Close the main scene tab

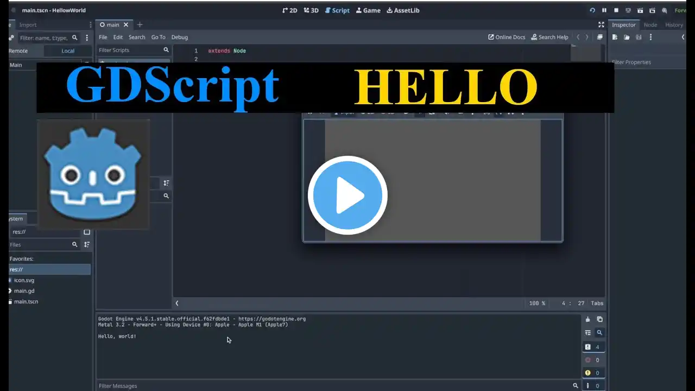click(x=126, y=24)
